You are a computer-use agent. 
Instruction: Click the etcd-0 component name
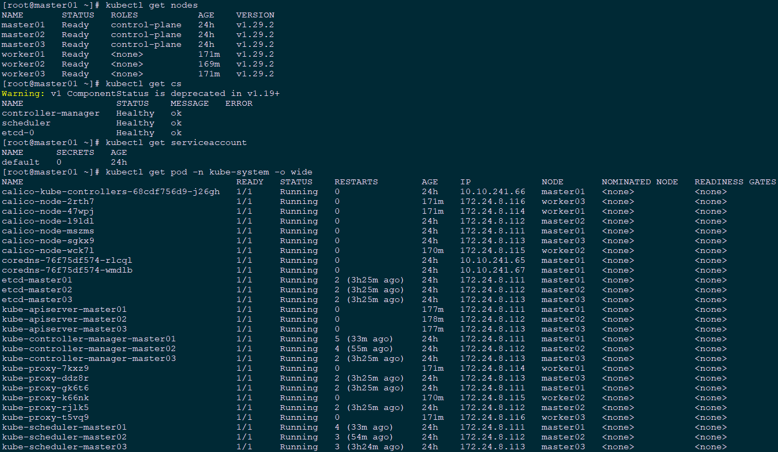17,132
